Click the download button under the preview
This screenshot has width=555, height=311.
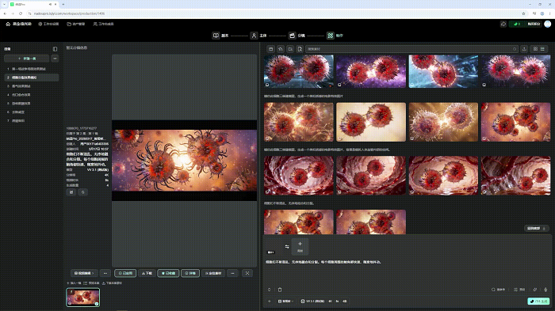[147, 273]
